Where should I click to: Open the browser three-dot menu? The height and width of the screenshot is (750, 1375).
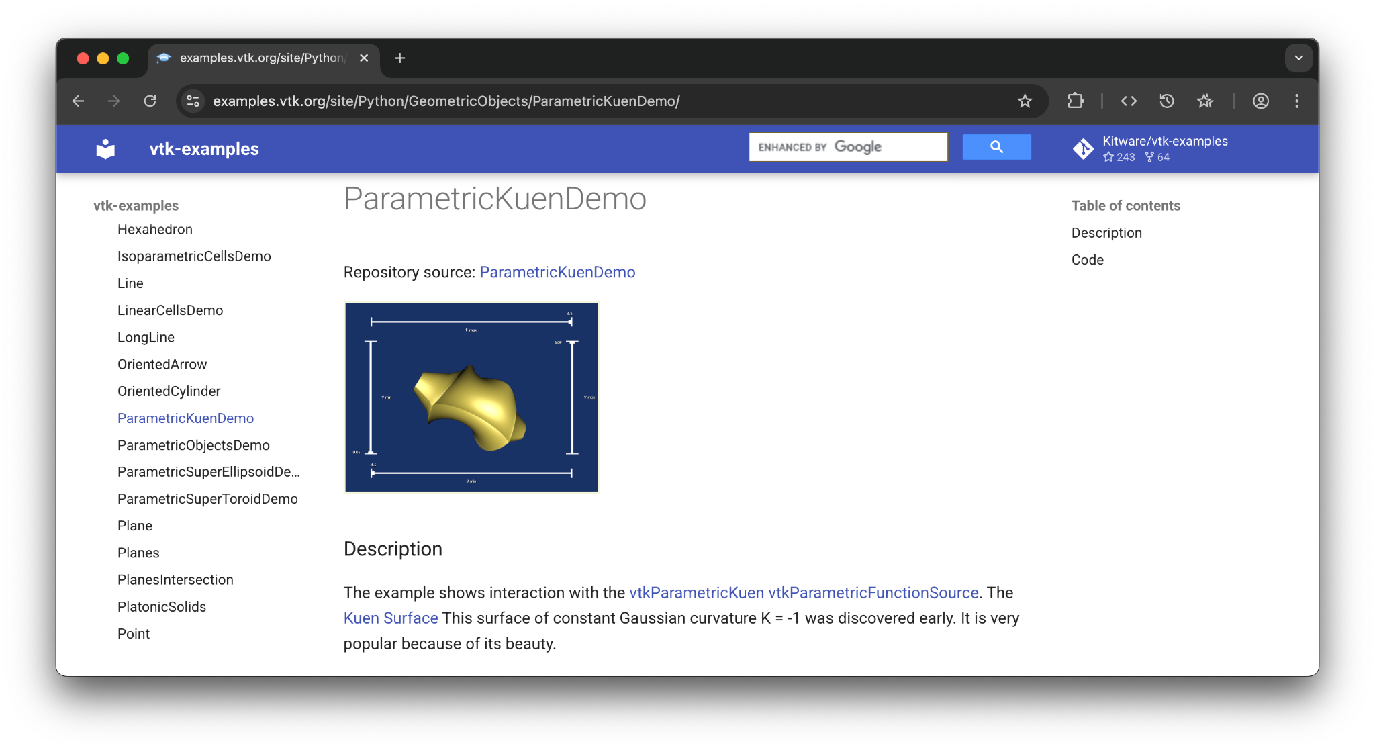point(1297,101)
